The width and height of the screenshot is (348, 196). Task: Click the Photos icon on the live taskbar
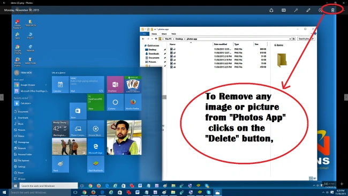pyautogui.click(x=217, y=192)
